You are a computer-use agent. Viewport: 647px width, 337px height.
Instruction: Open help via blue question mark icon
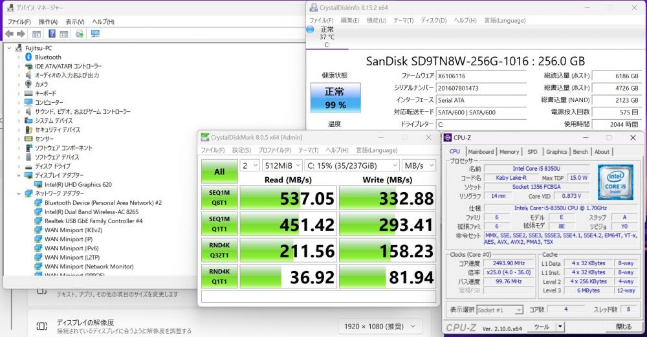point(52,34)
